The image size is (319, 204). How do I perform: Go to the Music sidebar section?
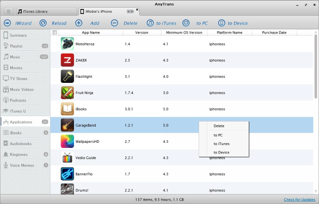(x=25, y=57)
